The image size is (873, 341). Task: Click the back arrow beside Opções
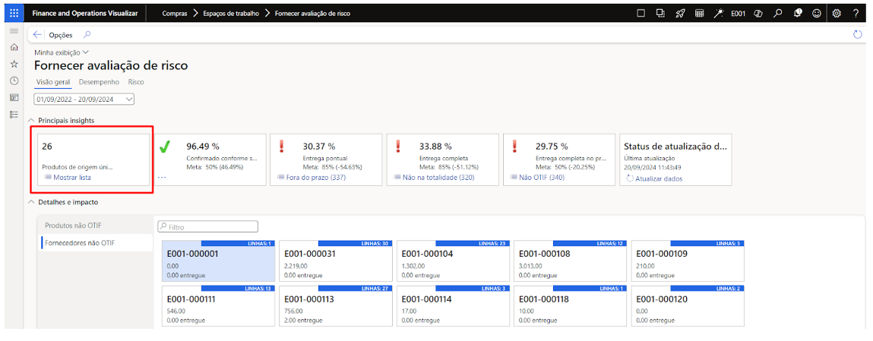pyautogui.click(x=38, y=35)
